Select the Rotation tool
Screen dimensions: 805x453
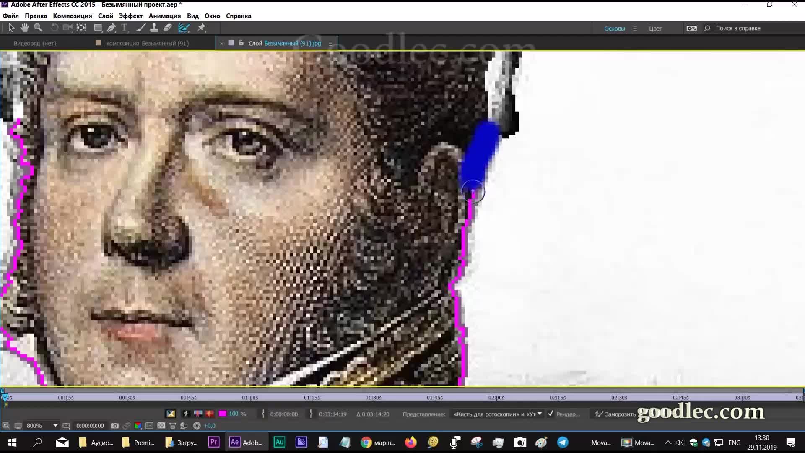point(55,28)
